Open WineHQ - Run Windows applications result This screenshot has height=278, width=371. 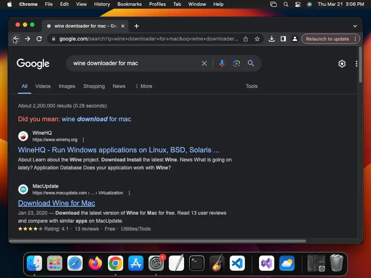coord(118,150)
